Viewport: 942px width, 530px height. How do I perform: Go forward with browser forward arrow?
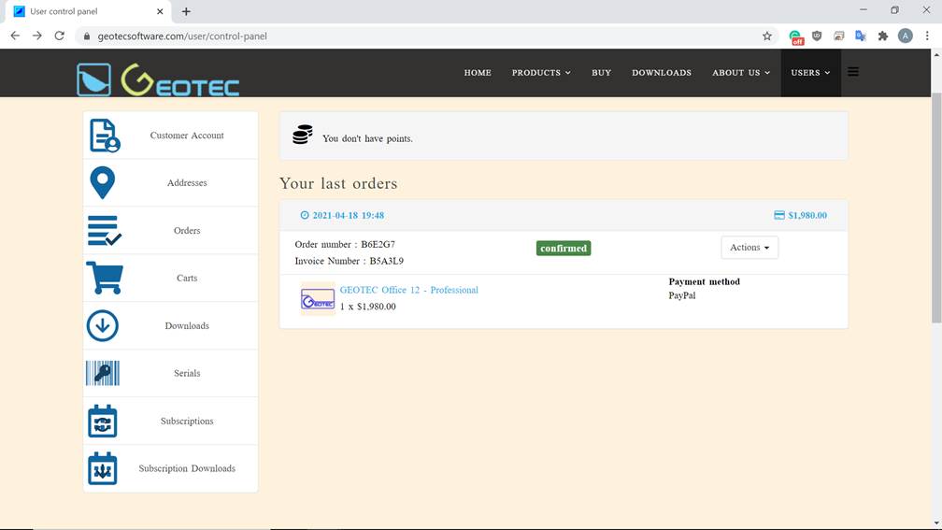(37, 36)
